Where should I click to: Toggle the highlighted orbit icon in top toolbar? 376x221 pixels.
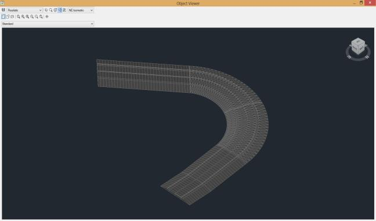pyautogui.click(x=60, y=10)
